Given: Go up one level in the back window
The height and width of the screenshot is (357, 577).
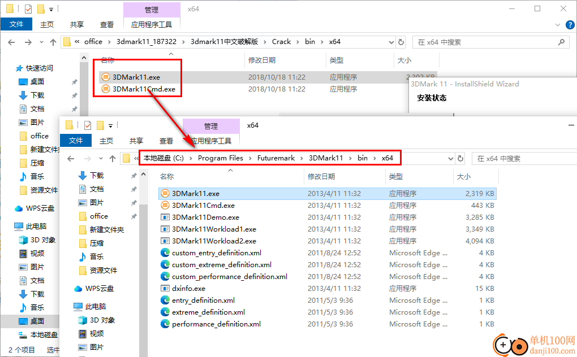Looking at the screenshot, I should [x=53, y=42].
